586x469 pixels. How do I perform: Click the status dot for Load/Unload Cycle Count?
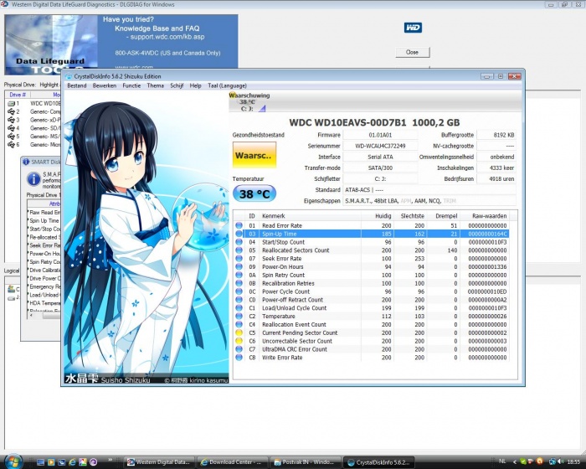(x=239, y=308)
